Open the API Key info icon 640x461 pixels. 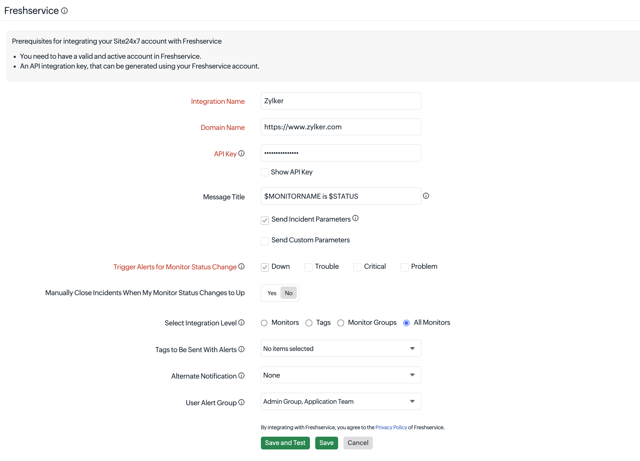coord(242,153)
